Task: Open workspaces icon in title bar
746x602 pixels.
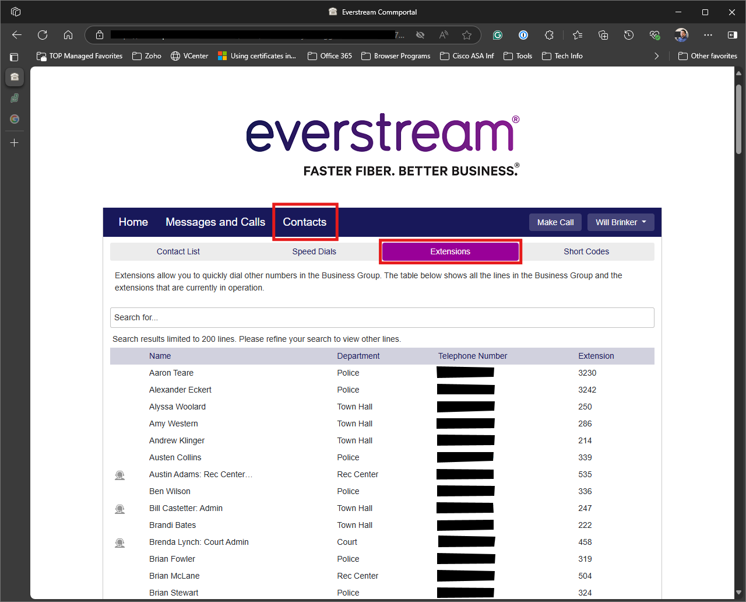Action: (16, 12)
